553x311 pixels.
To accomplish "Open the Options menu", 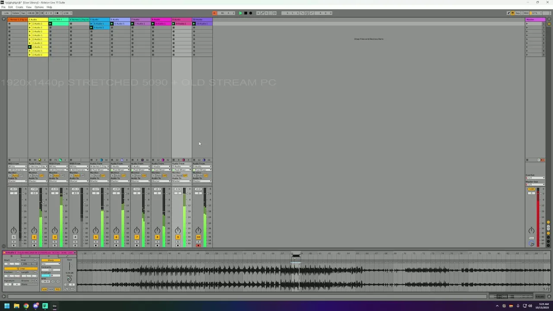I will tap(39, 7).
